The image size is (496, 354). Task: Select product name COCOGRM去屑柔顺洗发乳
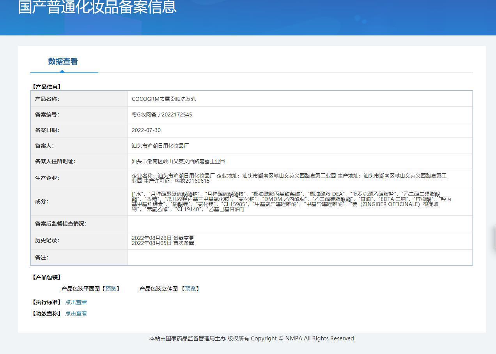[164, 99]
